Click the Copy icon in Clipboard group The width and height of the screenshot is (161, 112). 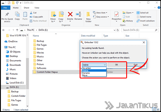point(17,14)
